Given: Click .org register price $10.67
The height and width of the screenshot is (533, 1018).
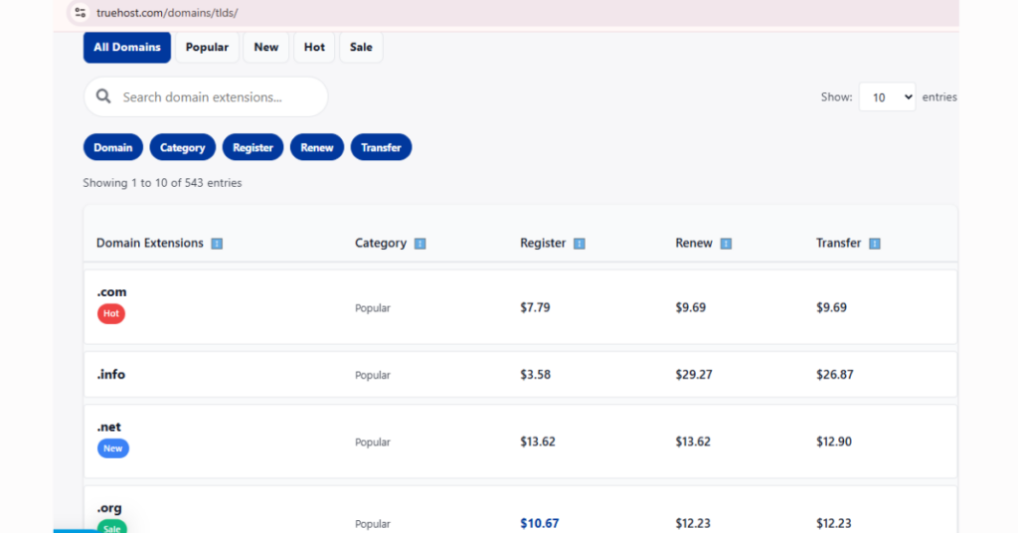Looking at the screenshot, I should pos(540,523).
